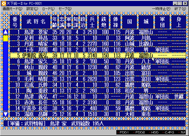Viewport: 189px width, 136px height.
Task: Click the 年齢 column header
Action: tap(55, 22)
